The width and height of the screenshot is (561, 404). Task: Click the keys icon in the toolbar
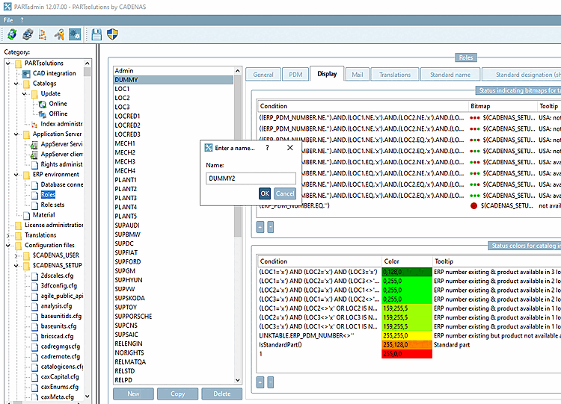[58, 34]
